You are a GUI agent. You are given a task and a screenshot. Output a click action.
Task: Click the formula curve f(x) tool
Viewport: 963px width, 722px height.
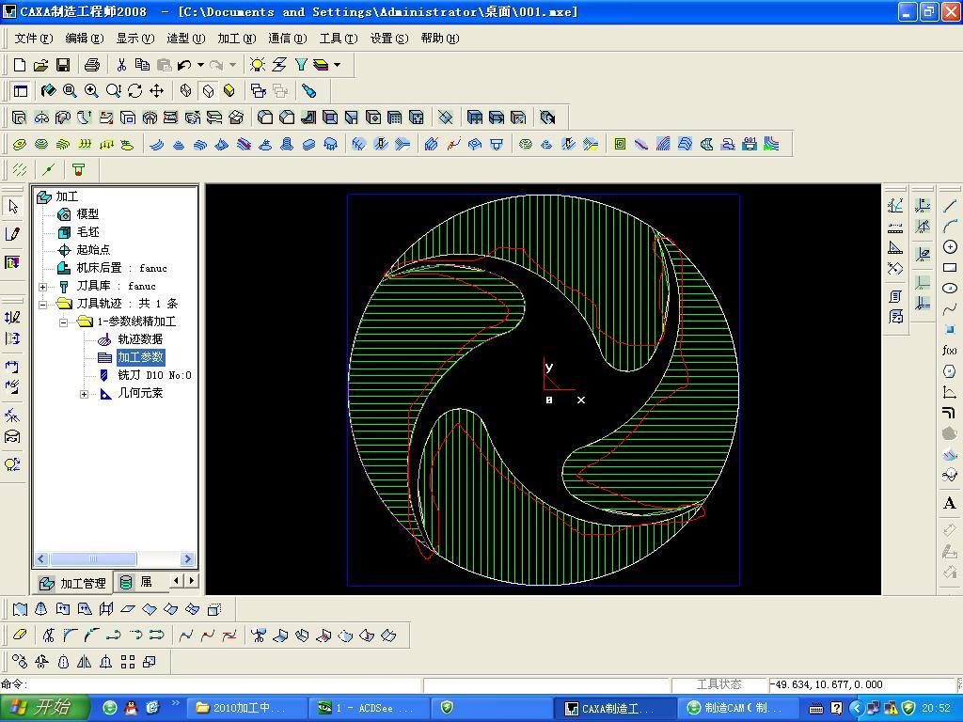pyautogui.click(x=950, y=351)
